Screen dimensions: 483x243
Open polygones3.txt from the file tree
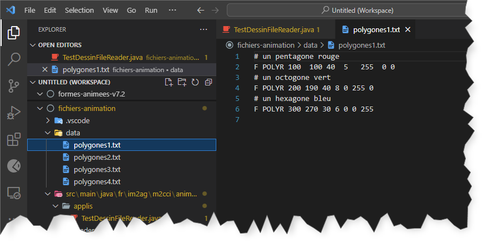(97, 169)
